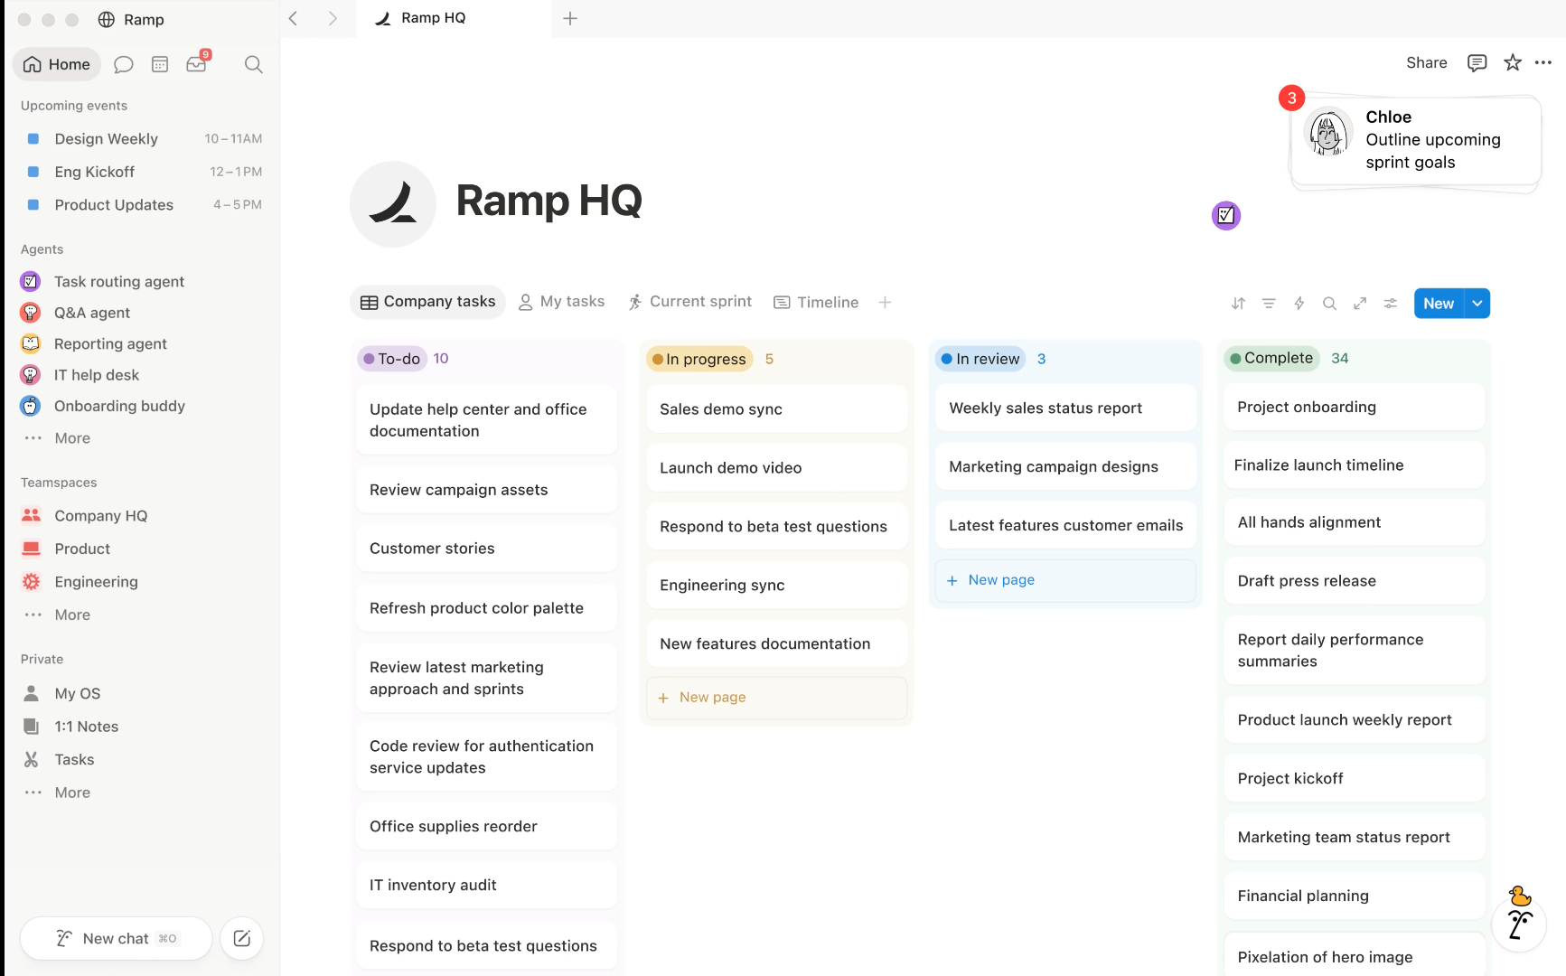Click the sidebar search magnifier icon

pos(254,64)
